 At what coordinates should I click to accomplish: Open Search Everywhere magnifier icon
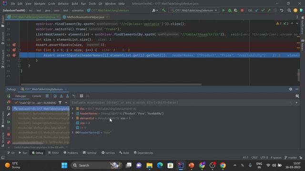(x=289, y=10)
